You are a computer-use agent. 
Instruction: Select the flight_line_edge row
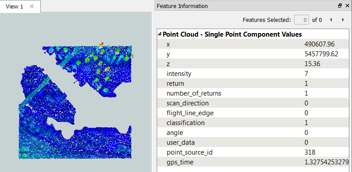pyautogui.click(x=253, y=113)
